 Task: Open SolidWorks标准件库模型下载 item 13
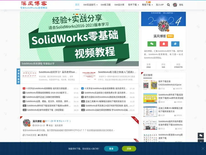tap(45, 110)
